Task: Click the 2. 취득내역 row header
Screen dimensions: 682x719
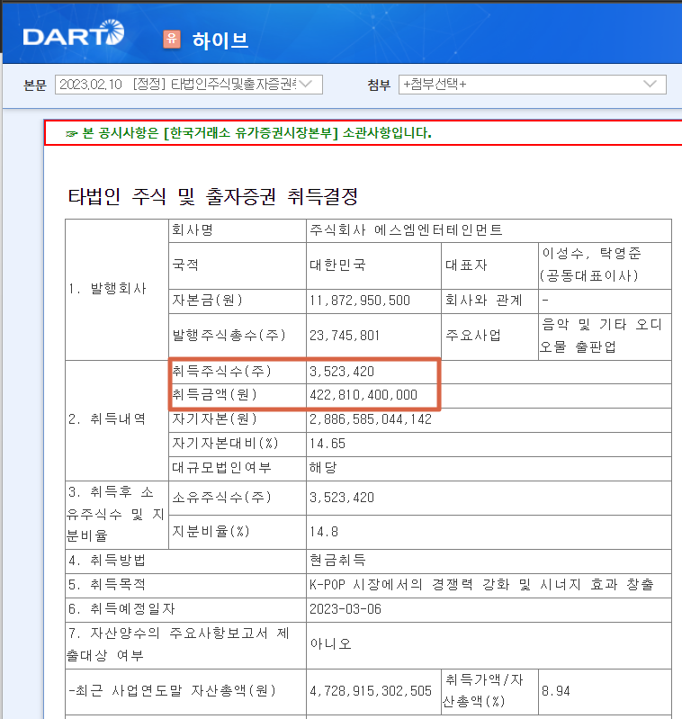Action: [x=117, y=420]
